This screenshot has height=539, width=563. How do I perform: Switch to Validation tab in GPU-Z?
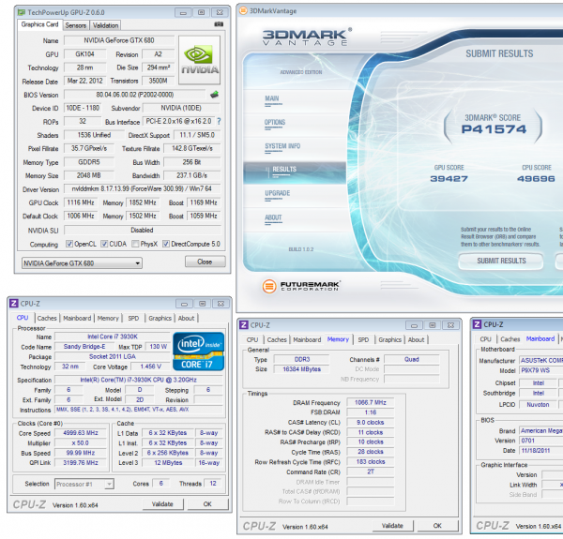(105, 25)
